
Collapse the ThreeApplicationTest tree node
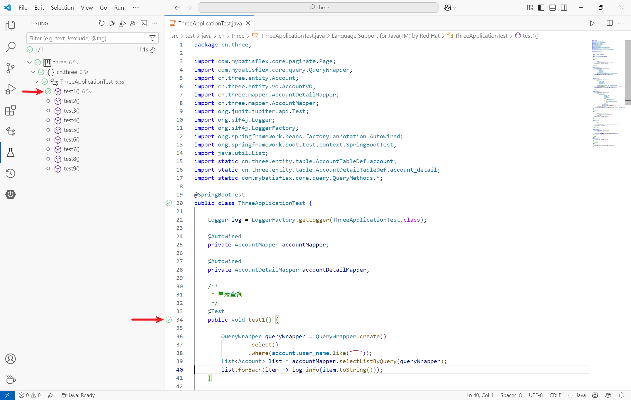[37, 82]
